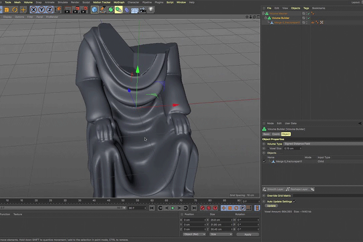Screen dimensions: 363x242
Task: Switch to the Coord. tab
Action: click(276, 134)
